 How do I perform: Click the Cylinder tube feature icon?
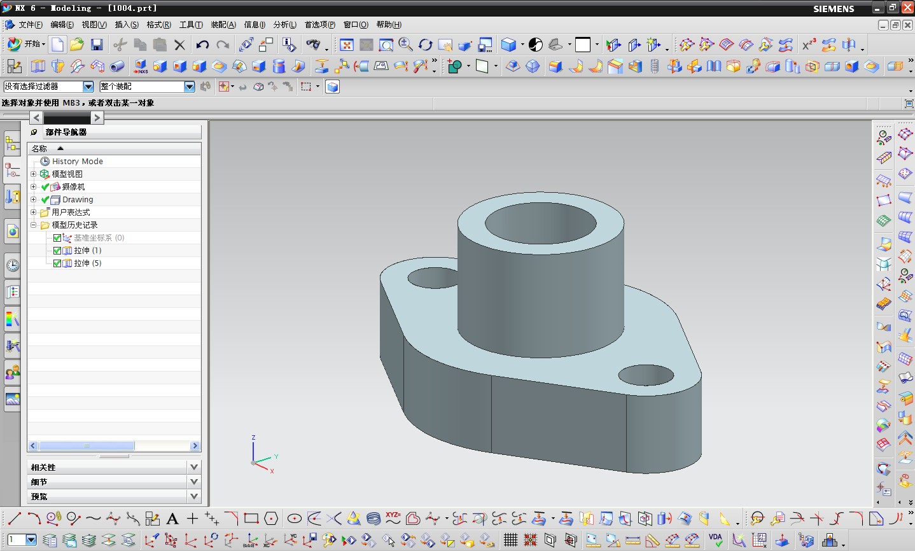tap(117, 66)
